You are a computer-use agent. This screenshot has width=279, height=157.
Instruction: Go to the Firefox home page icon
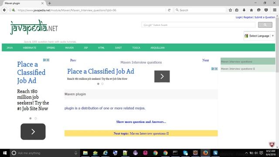[x=251, y=10]
